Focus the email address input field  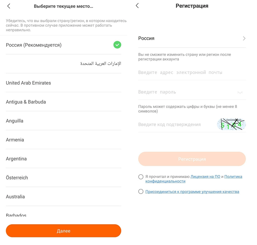(192, 72)
